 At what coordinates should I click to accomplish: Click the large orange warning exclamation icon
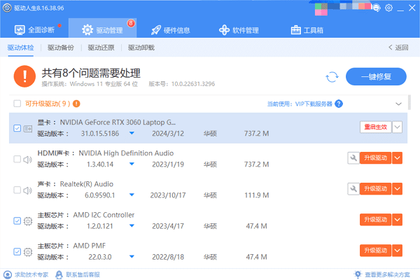click(25, 75)
